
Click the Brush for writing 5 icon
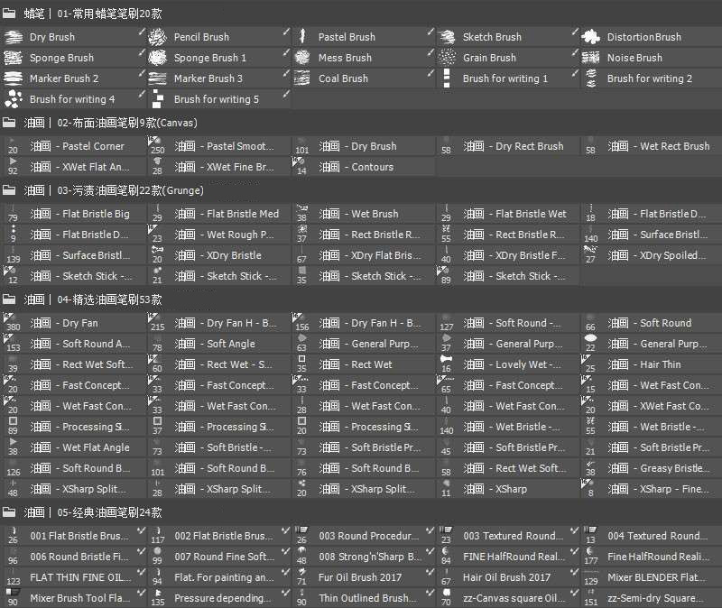click(157, 99)
